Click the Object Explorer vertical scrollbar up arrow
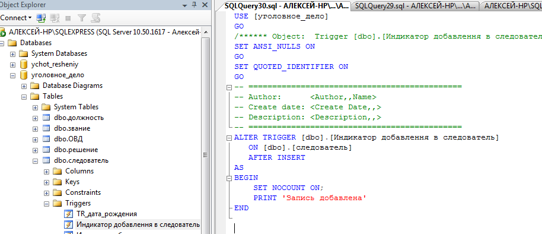 (x=205, y=33)
